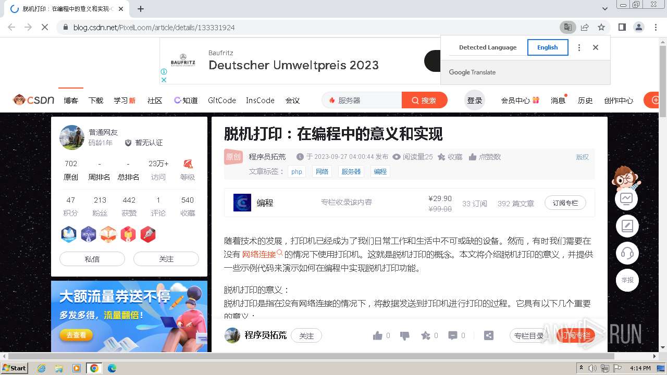Open the 会议 nav item
The height and width of the screenshot is (375, 667).
(292, 101)
